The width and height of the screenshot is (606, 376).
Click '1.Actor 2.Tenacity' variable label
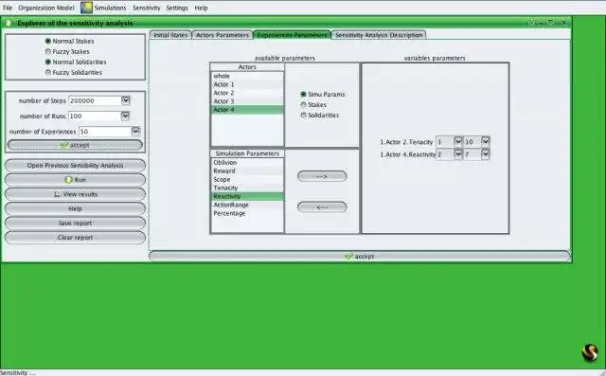click(406, 142)
